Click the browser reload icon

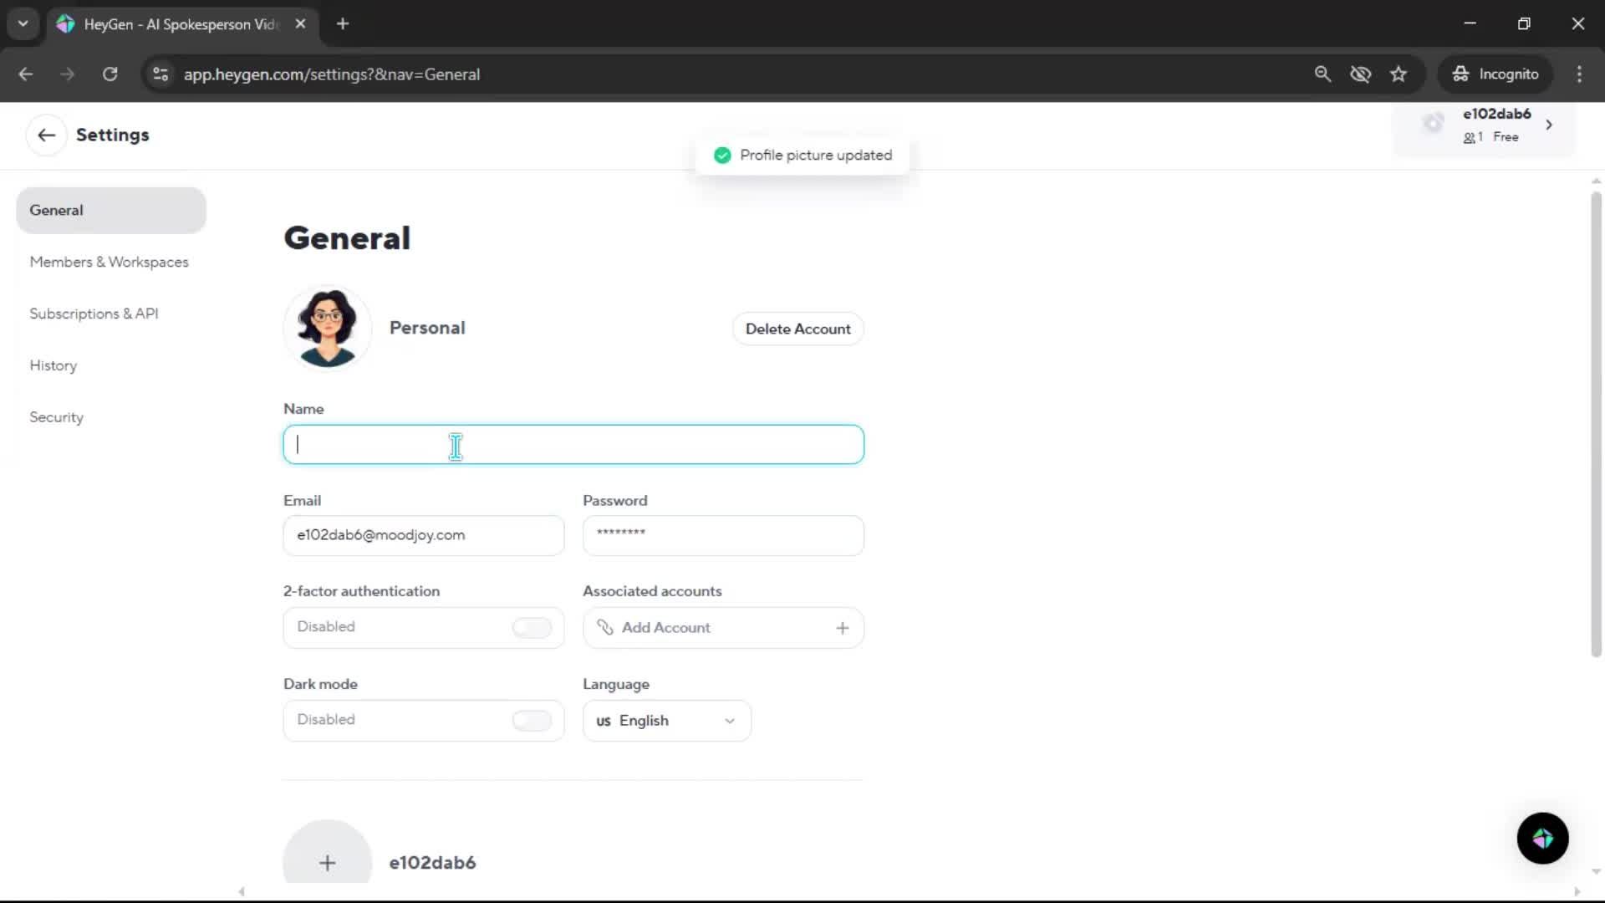pyautogui.click(x=110, y=74)
